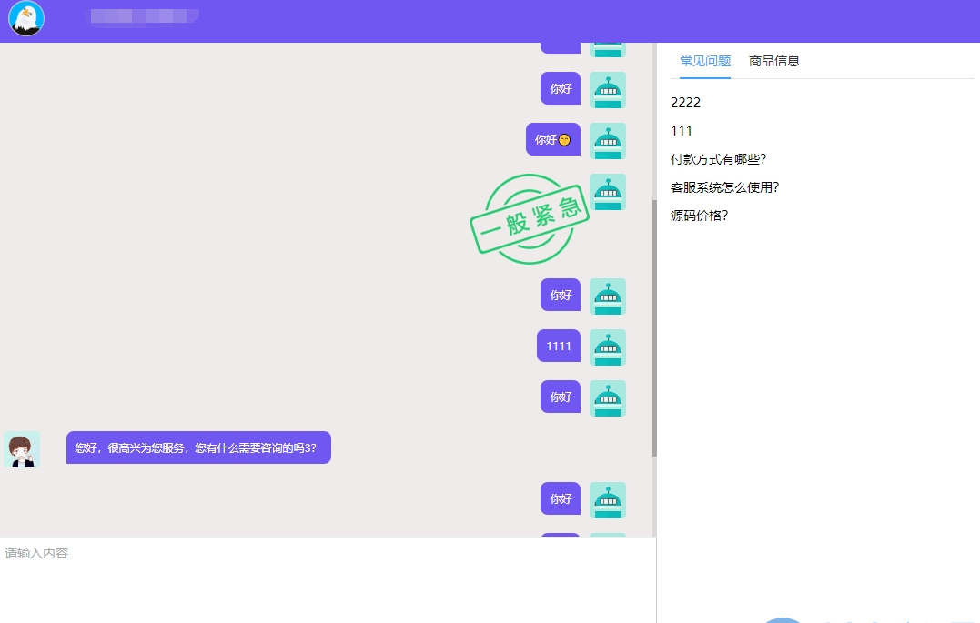Click the chat history scrollbar thumb
This screenshot has width=980, height=623.
[x=654, y=328]
